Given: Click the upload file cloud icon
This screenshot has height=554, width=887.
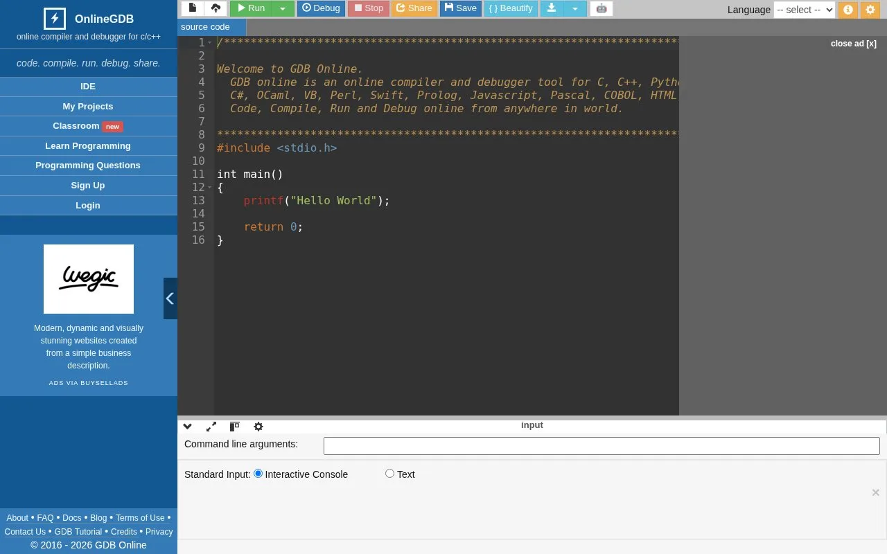Looking at the screenshot, I should [x=216, y=8].
